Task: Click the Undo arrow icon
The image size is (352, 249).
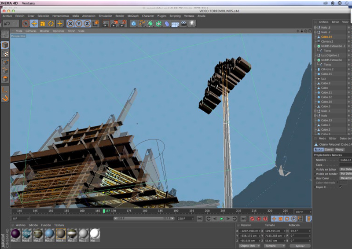Action: tap(7, 24)
